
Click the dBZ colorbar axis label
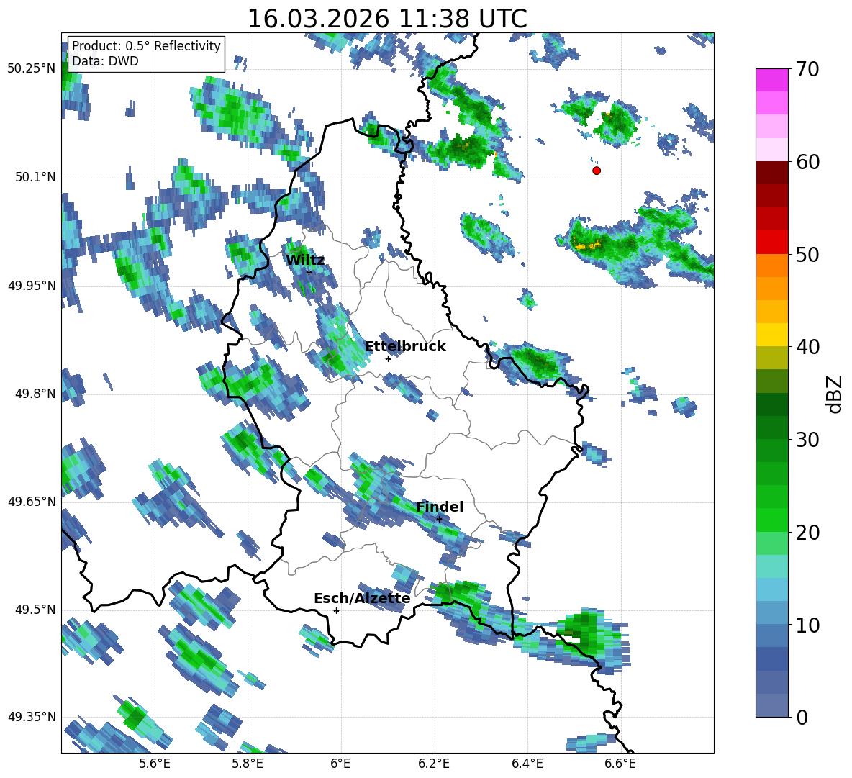click(x=835, y=394)
